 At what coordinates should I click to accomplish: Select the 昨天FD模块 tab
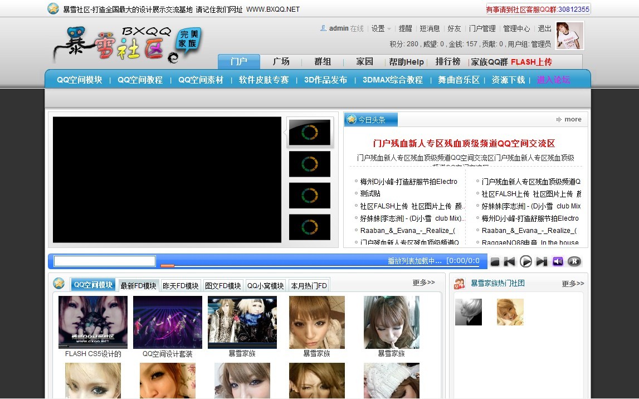click(181, 286)
